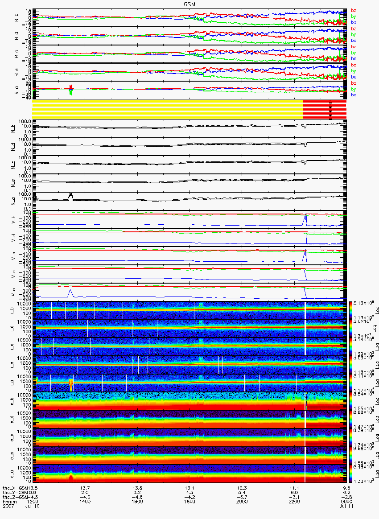Image resolution: width=379 pixels, height=519 pixels.
Task: Click the 2200 time axis tick label
Action: [294, 502]
